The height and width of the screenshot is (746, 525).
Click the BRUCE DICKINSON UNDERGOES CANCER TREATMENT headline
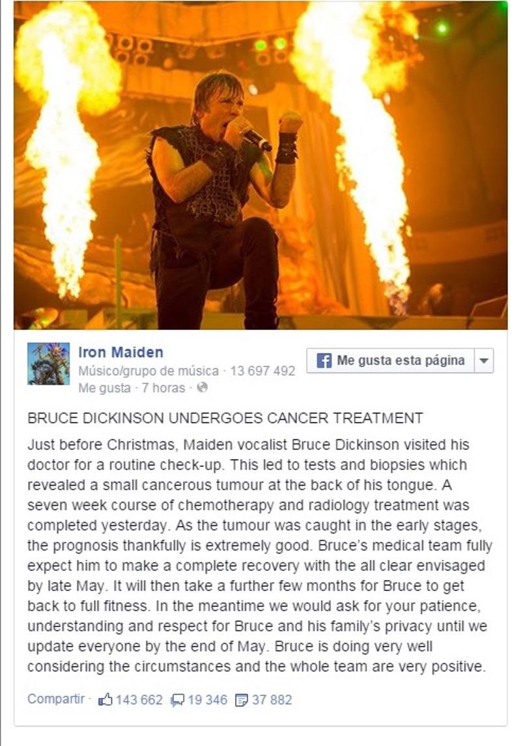[x=225, y=418]
